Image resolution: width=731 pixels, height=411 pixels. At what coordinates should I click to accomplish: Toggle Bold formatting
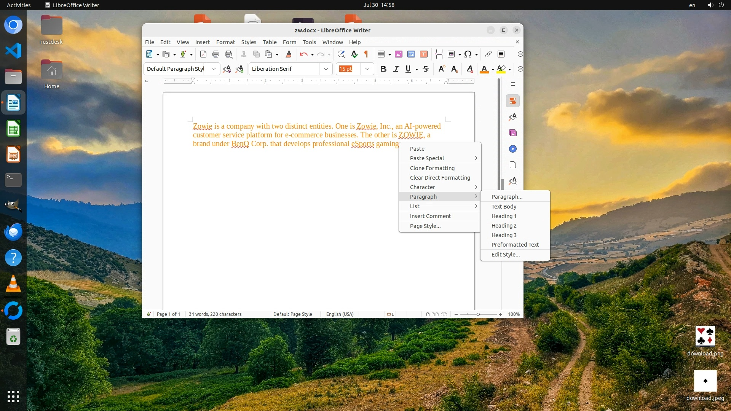(383, 69)
